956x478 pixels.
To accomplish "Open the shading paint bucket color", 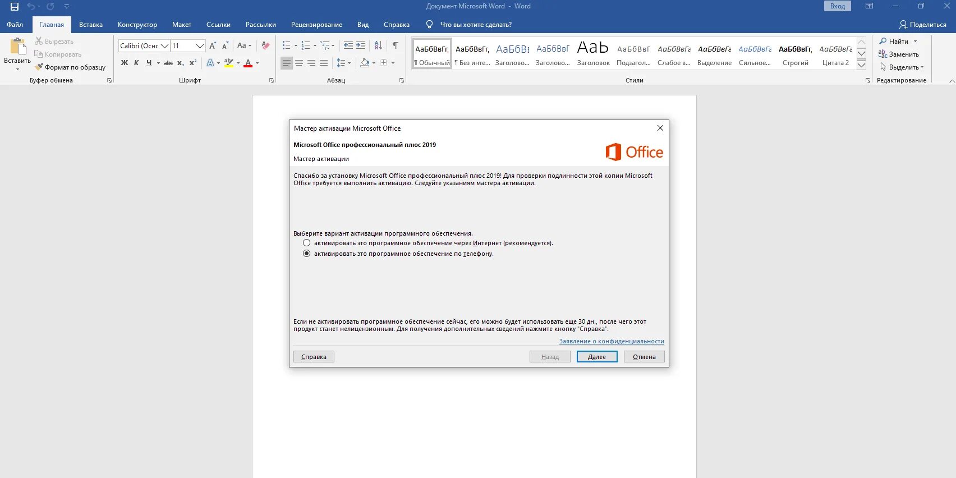I will [x=365, y=63].
